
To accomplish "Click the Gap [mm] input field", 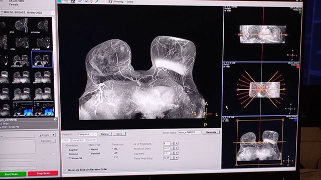I will pos(167,153).
